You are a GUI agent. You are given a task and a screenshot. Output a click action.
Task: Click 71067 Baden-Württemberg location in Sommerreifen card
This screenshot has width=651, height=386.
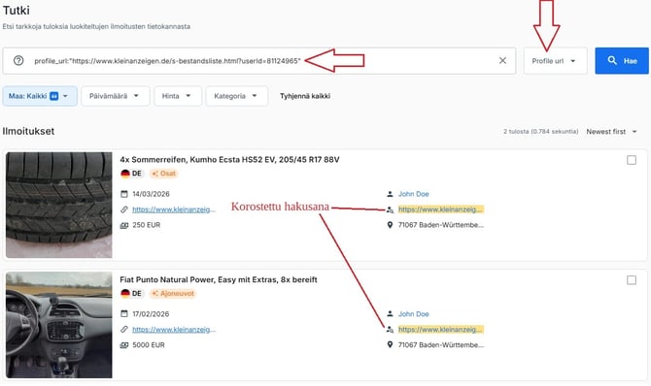tap(441, 225)
